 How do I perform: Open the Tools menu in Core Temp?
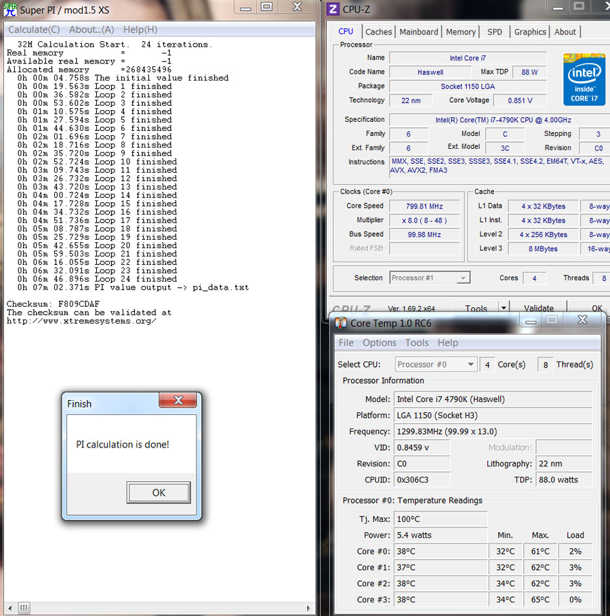pyautogui.click(x=417, y=343)
